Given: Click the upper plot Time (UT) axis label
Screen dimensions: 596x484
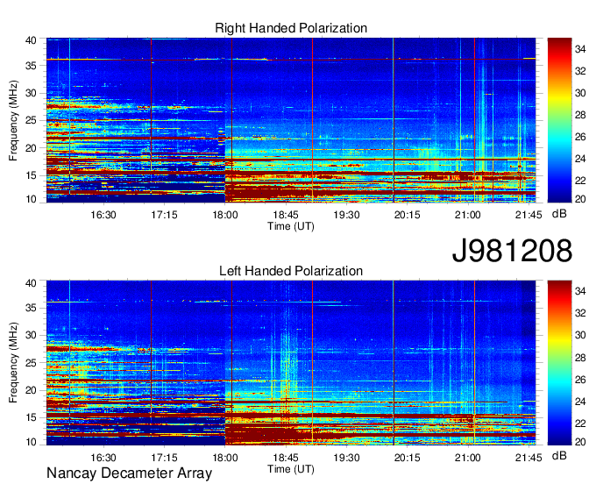Looking at the screenshot, I should coord(291,226).
